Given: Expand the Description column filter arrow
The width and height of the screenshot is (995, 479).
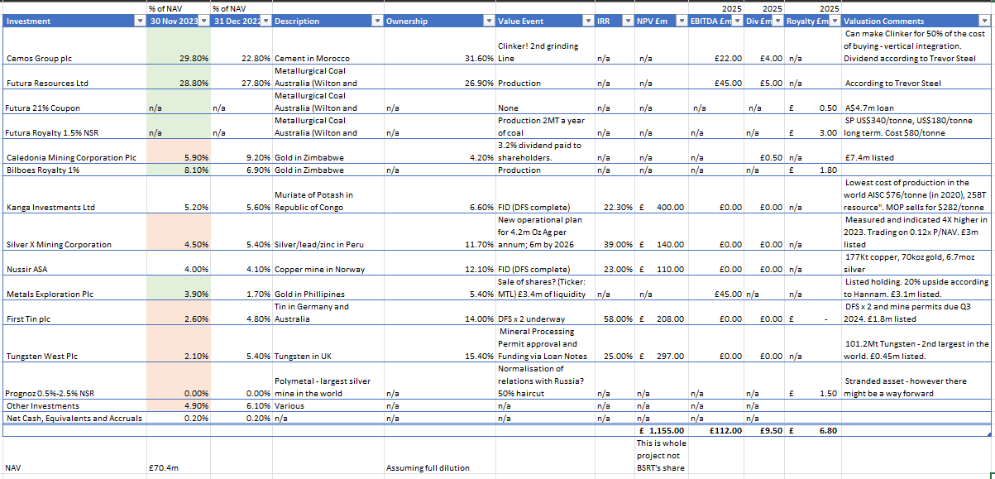Looking at the screenshot, I should [377, 22].
